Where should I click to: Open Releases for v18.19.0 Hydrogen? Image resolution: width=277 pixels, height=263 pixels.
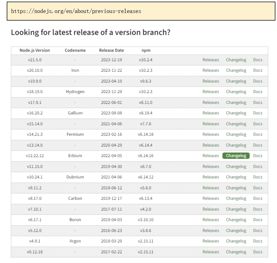click(211, 92)
